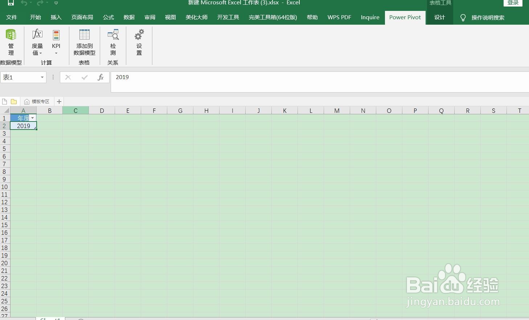Open the Manage data model button

11,42
